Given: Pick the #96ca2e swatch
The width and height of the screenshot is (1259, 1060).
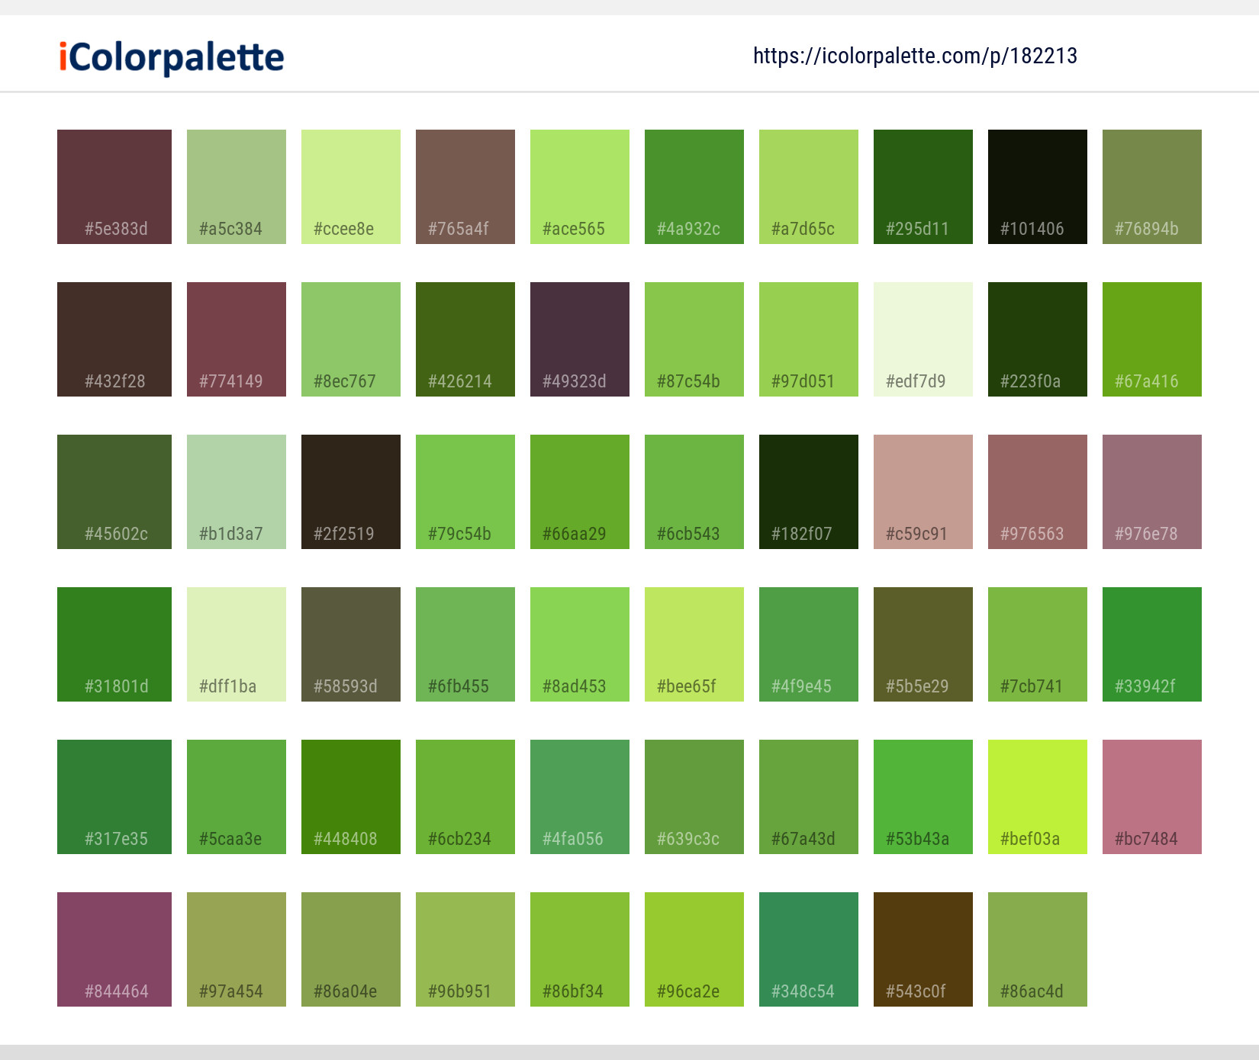Looking at the screenshot, I should click(x=694, y=949).
